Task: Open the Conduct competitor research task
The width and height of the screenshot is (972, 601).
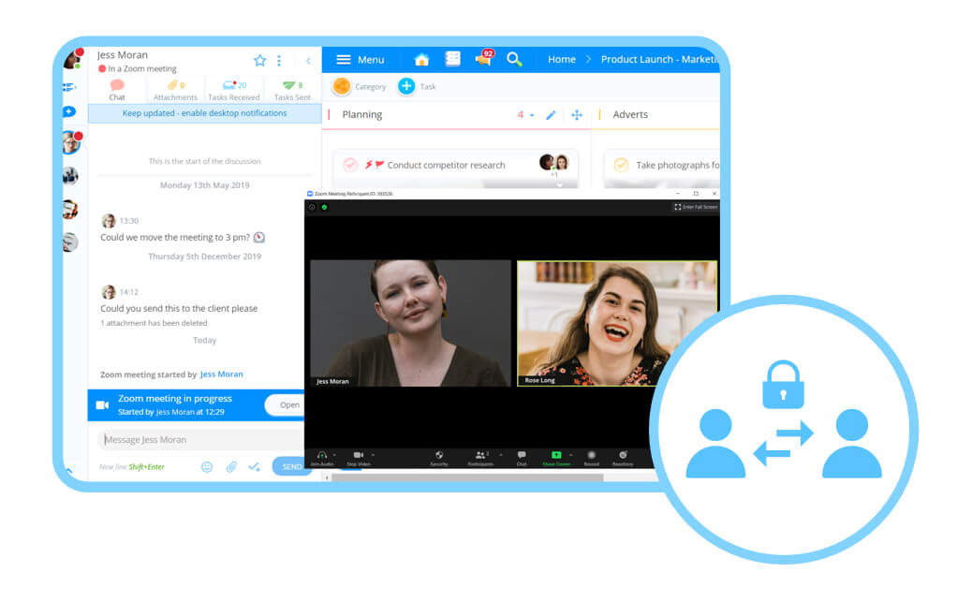Action: pos(447,166)
